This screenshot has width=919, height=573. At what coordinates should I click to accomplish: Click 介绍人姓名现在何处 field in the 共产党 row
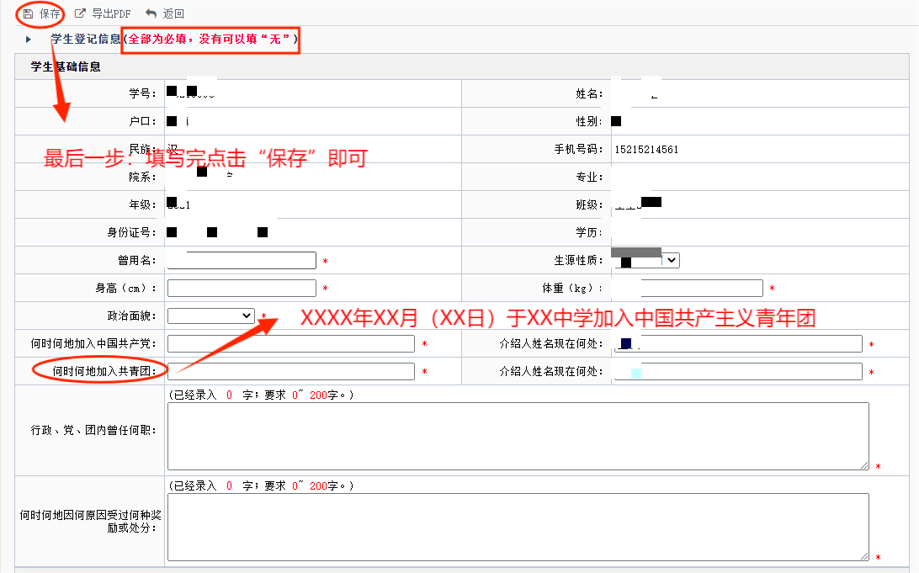738,343
